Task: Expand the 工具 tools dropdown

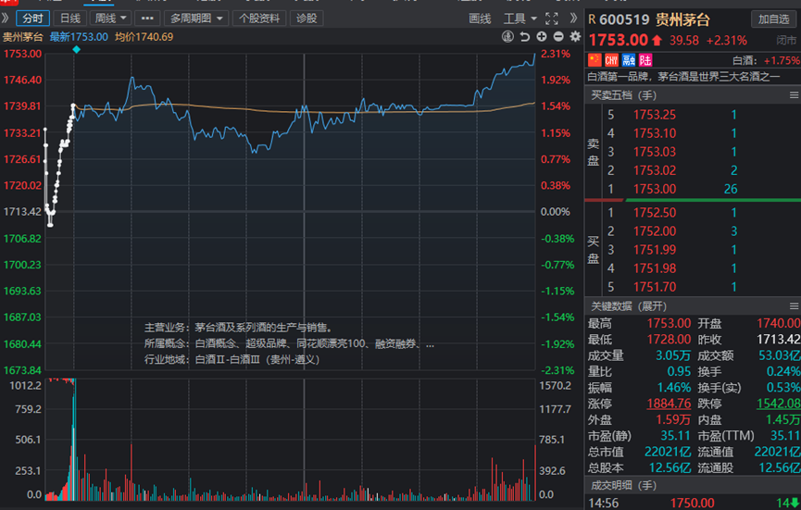Action: (519, 18)
